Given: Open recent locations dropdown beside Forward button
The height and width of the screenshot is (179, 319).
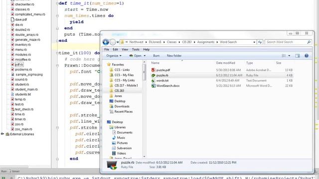Looking at the screenshot, I should [x=118, y=42].
